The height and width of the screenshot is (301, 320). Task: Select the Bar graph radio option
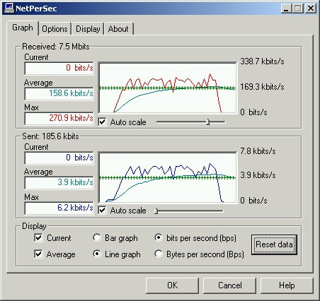[x=97, y=237]
